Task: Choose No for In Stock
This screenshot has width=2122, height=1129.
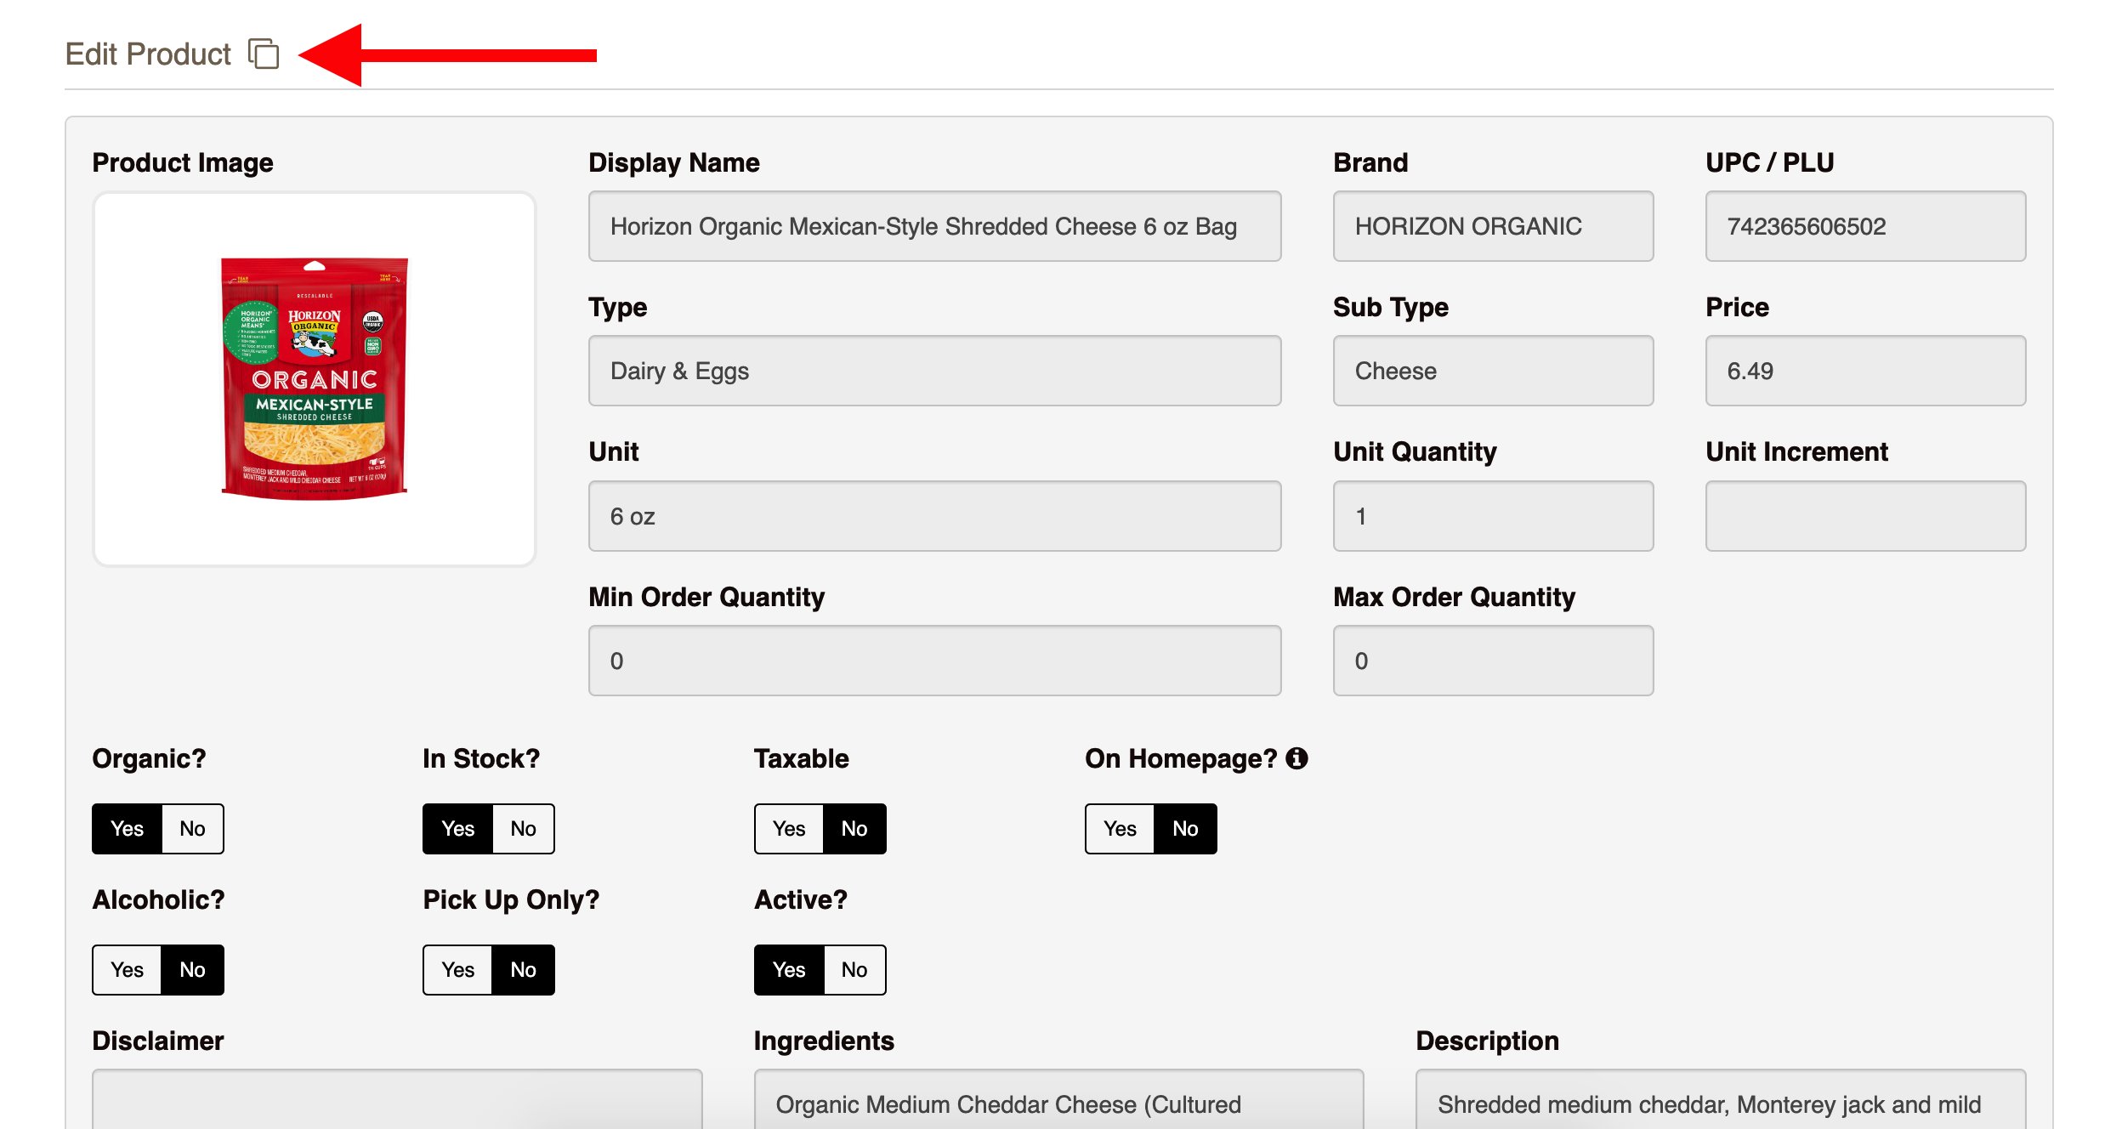Action: [x=523, y=829]
